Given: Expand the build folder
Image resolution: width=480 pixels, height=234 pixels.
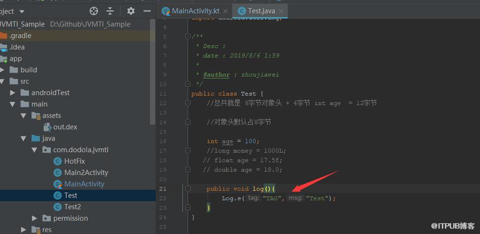Looking at the screenshot, I should click(x=3, y=70).
